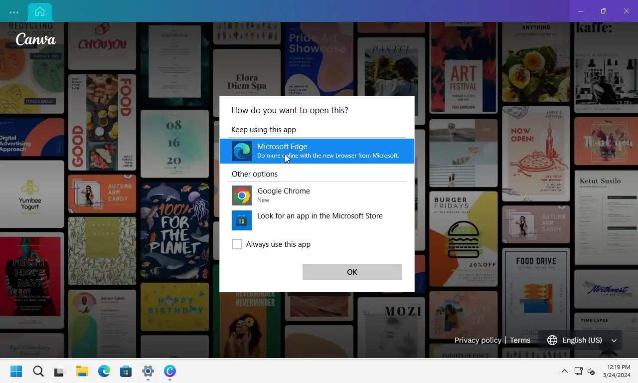Expand the English (US) language dropdown
Image resolution: width=638 pixels, height=383 pixels.
(582, 340)
